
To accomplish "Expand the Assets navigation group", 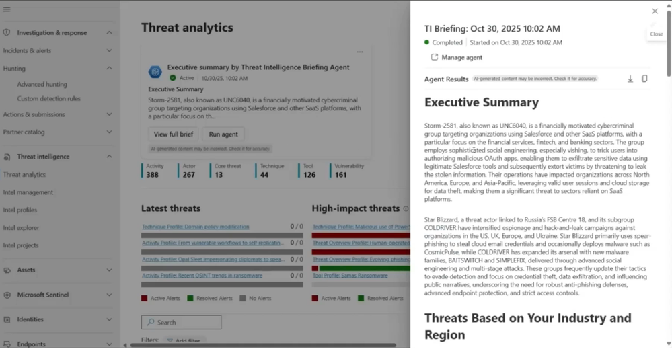I will pyautogui.click(x=109, y=270).
